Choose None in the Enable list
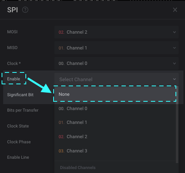 click(115, 94)
